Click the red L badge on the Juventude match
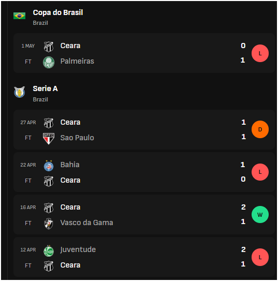This screenshot has height=281, width=278. (260, 257)
